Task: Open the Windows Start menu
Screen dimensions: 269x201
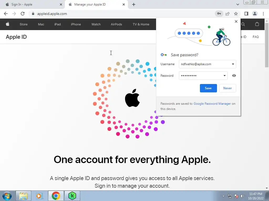Action: click(7, 196)
